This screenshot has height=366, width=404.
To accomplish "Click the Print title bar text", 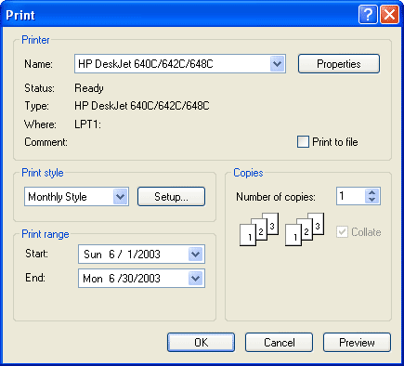I will pos(20,15).
